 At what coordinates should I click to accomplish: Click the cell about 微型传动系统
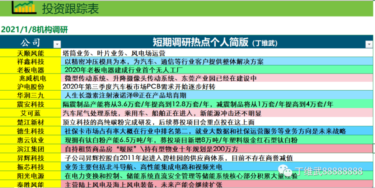(x=217, y=78)
